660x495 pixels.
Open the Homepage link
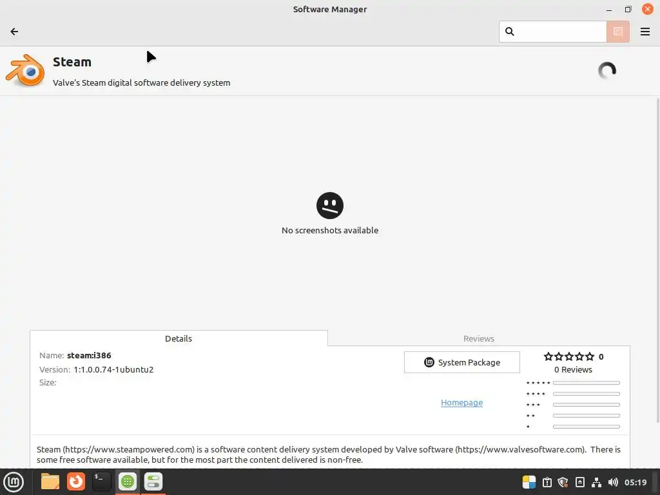point(461,402)
